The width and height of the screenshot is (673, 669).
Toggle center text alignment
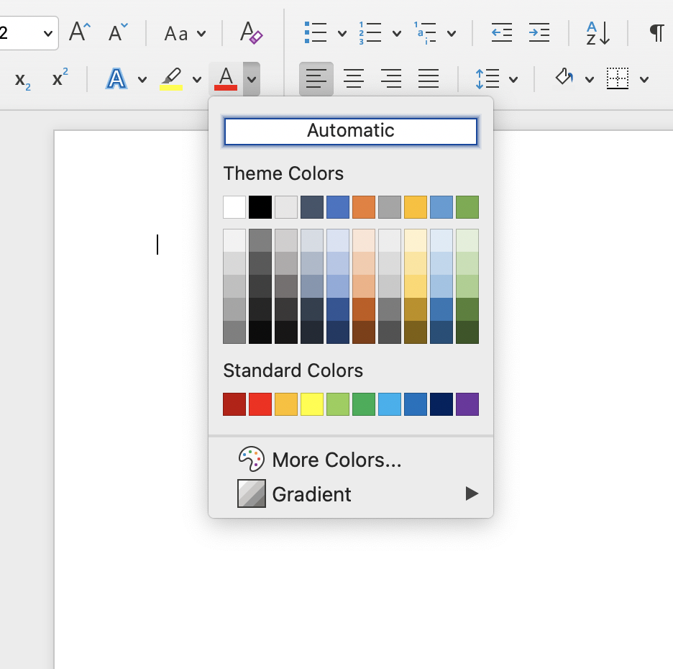coord(354,78)
